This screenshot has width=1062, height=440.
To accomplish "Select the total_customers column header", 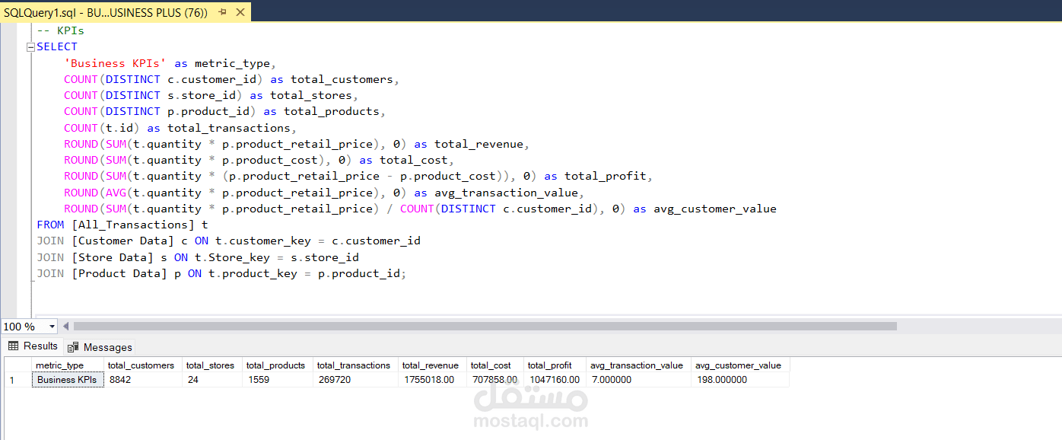I will tap(143, 365).
